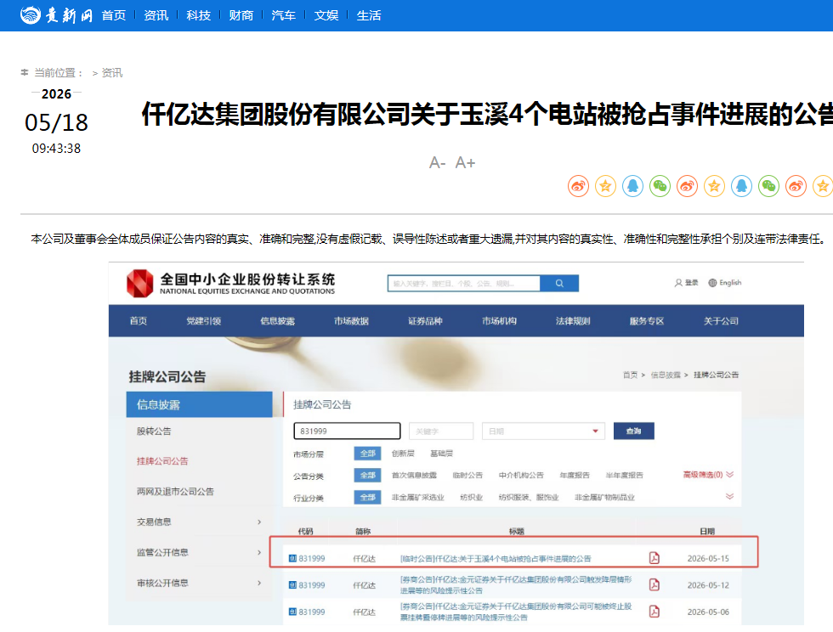This screenshot has height=632, width=833.
Task: Filter announcements by 临时公告
Action: 467,476
